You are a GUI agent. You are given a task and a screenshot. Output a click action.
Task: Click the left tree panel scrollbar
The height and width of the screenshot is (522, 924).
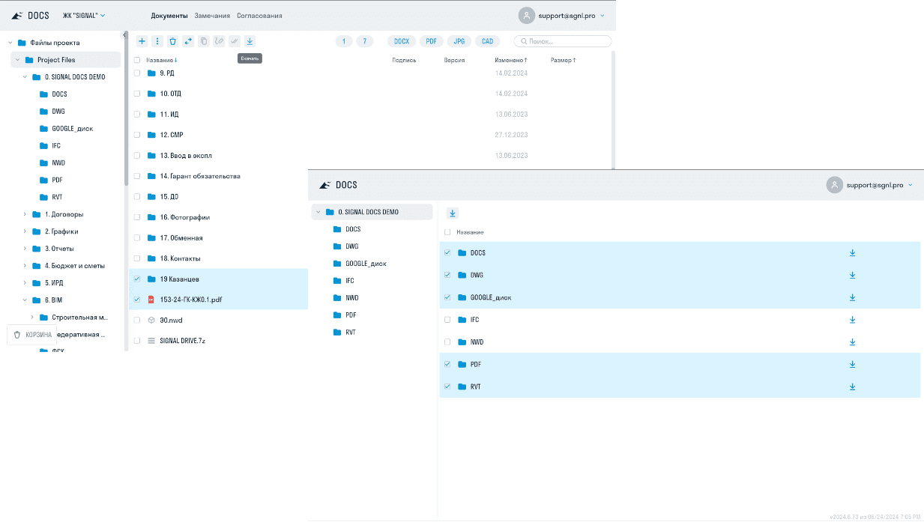click(126, 112)
